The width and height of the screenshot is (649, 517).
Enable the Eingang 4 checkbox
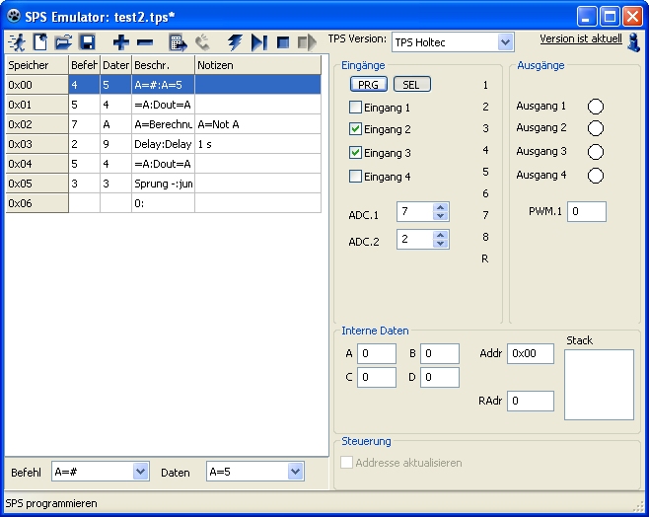click(356, 177)
